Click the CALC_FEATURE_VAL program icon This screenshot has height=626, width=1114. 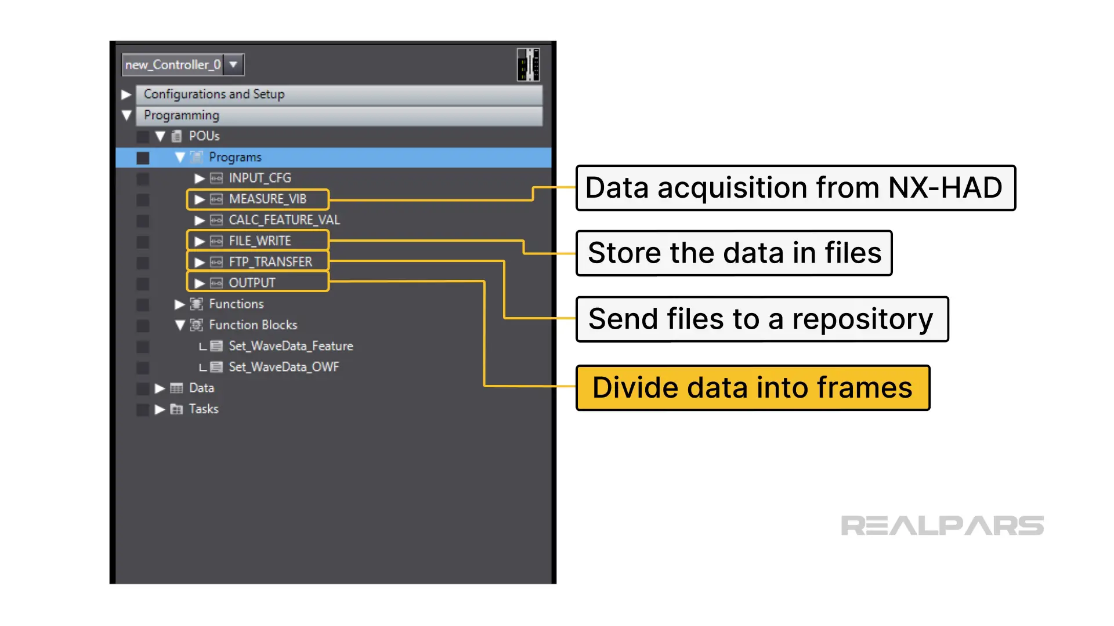[216, 220]
